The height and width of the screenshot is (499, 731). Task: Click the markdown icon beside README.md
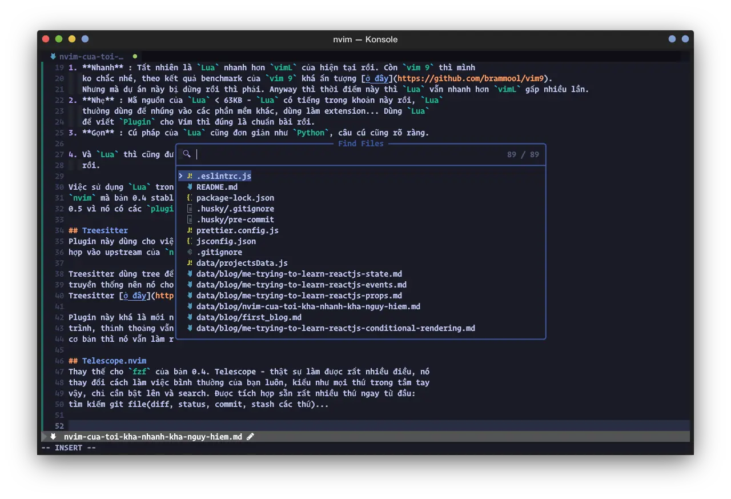190,187
